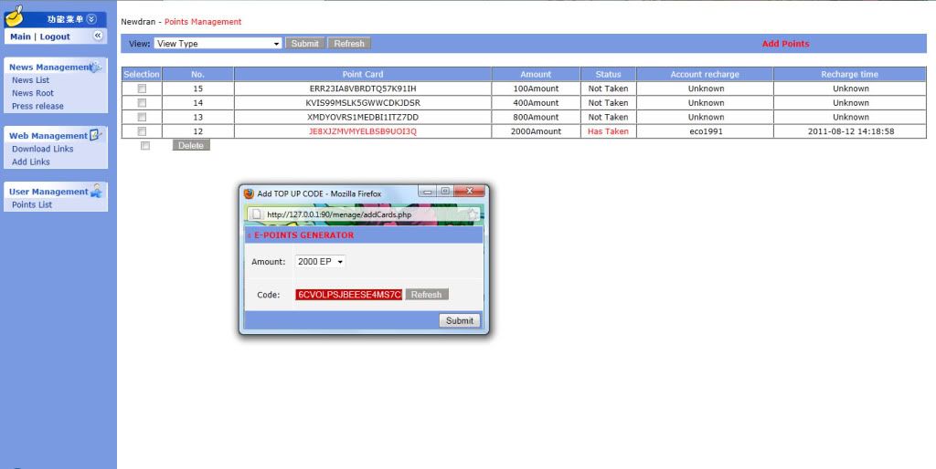This screenshot has height=469, width=936.
Task: Open Download Links in Web Management
Action: tap(42, 149)
